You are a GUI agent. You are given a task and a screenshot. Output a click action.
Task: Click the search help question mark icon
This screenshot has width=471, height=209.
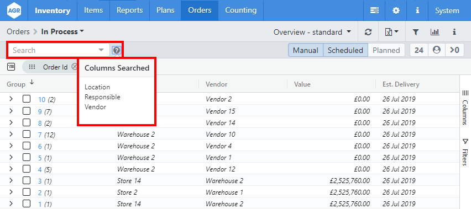click(x=117, y=50)
